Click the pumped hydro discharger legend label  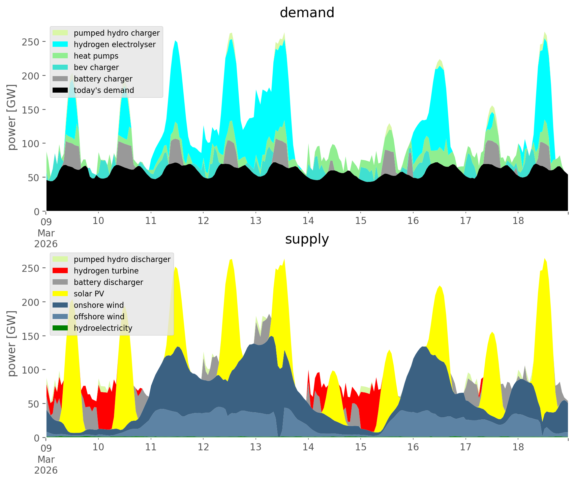[122, 259]
